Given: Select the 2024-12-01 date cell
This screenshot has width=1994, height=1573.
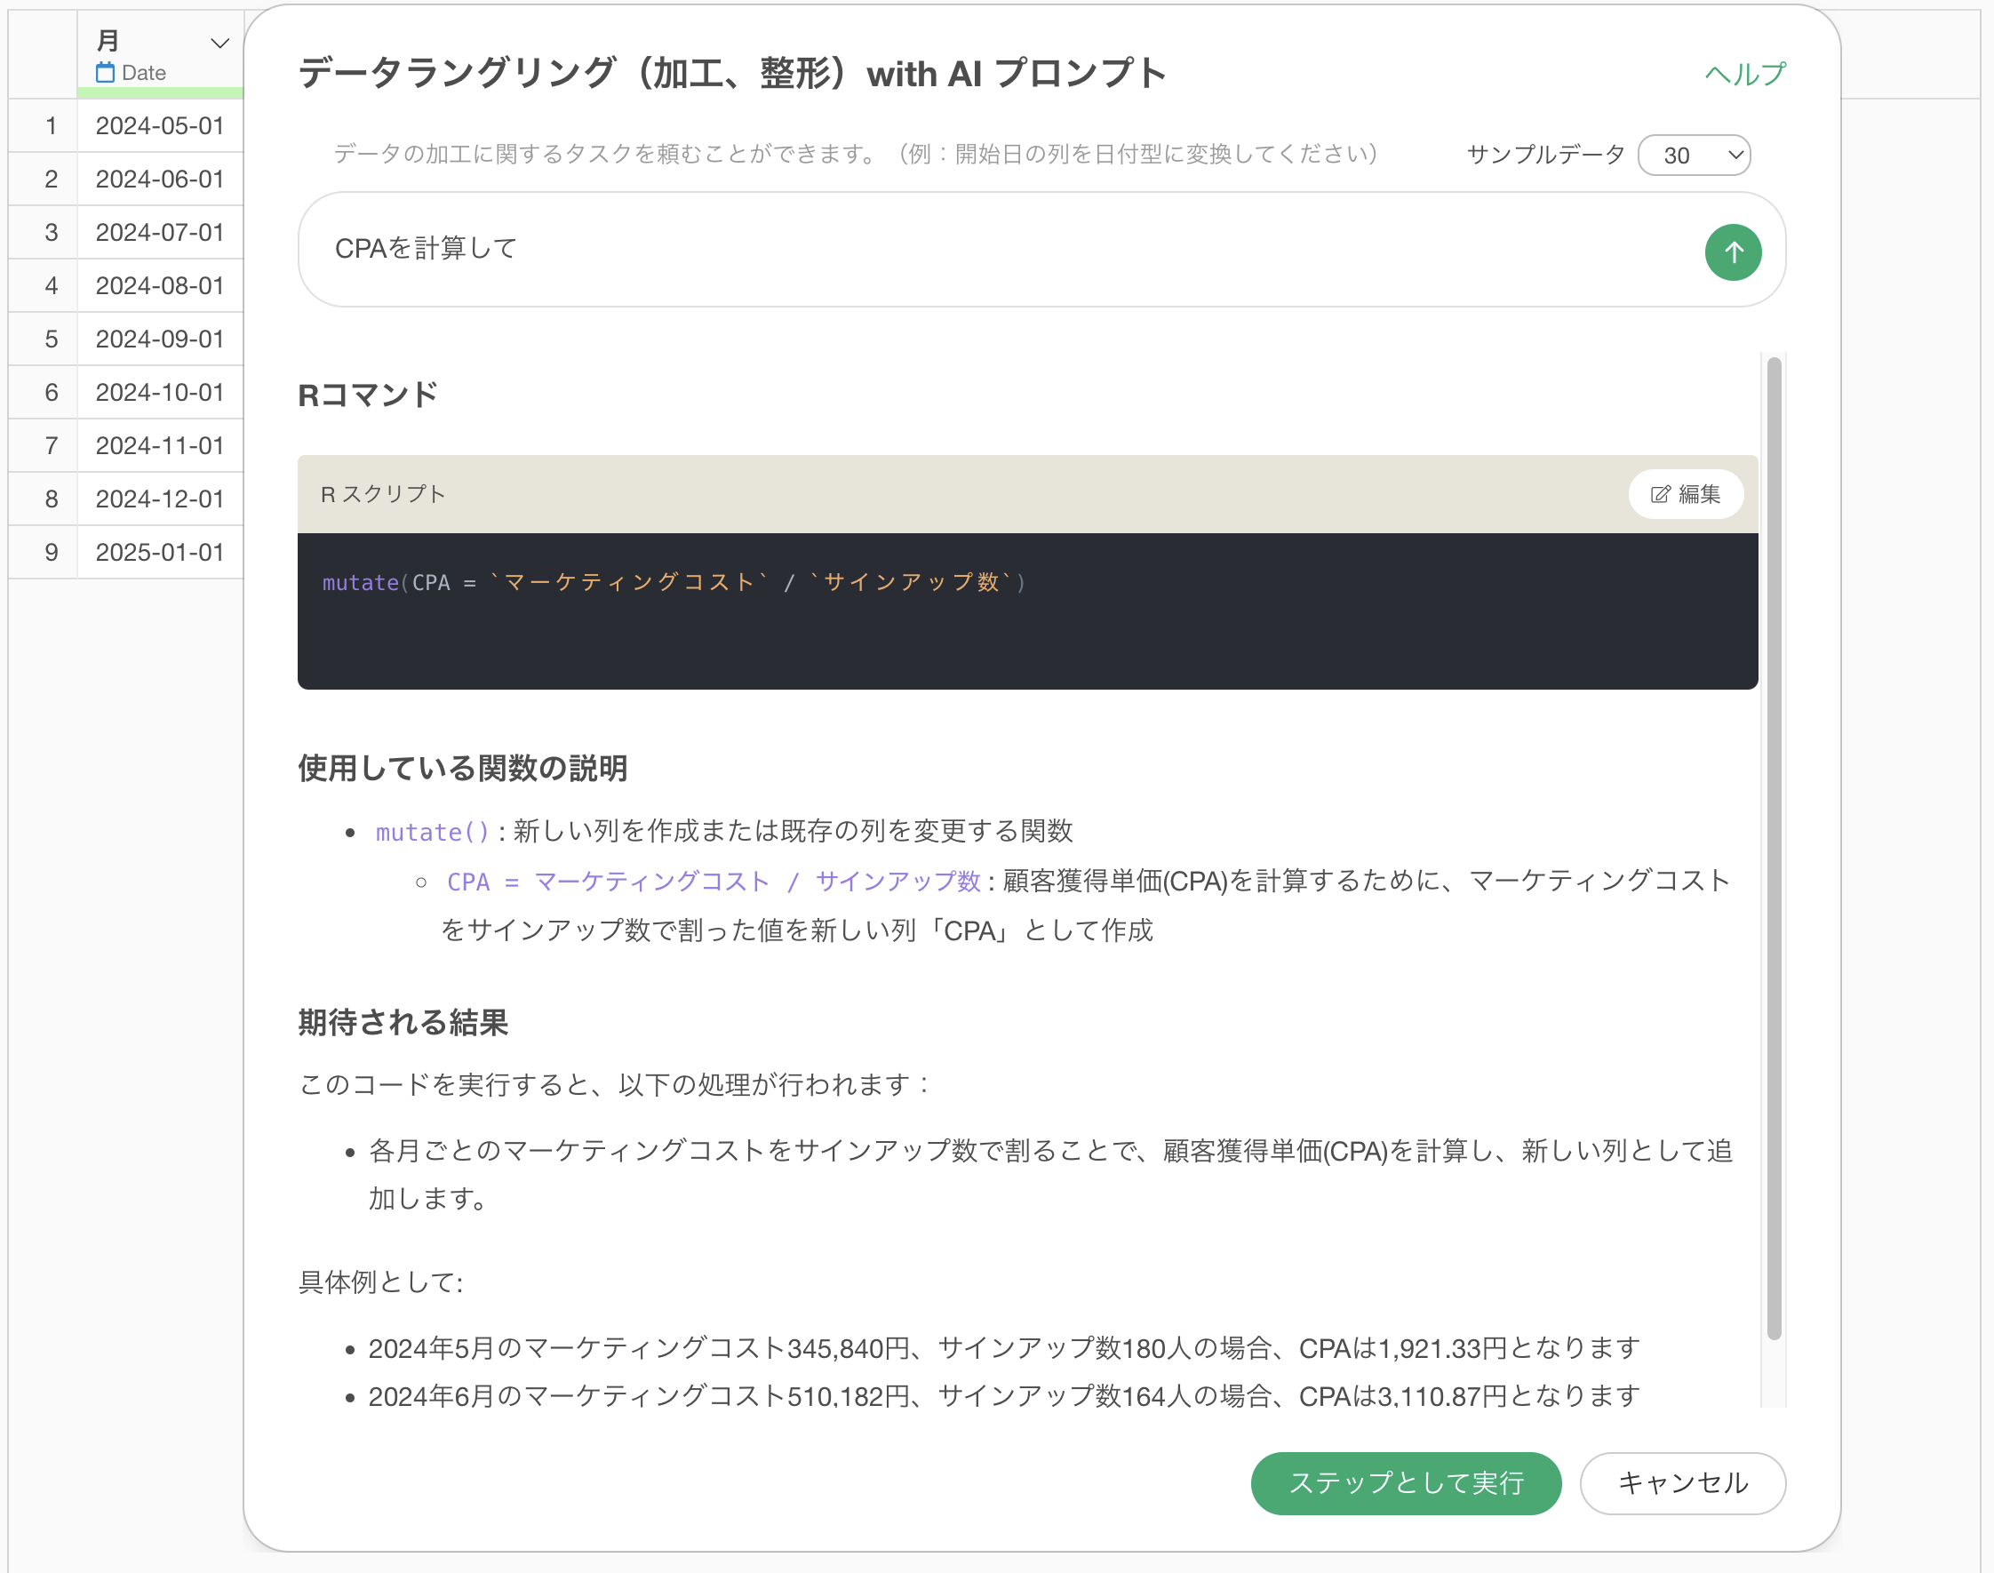Looking at the screenshot, I should point(159,499).
